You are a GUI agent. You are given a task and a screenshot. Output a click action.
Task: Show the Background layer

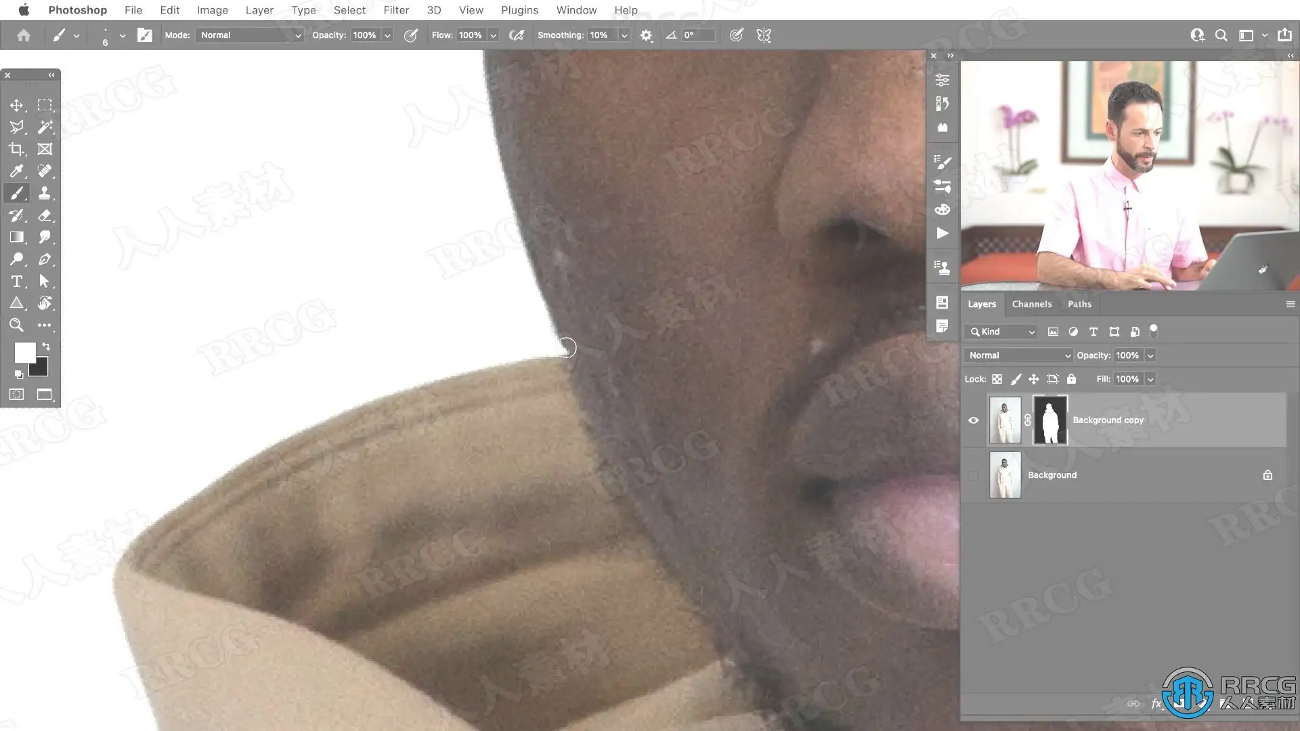[x=974, y=475]
